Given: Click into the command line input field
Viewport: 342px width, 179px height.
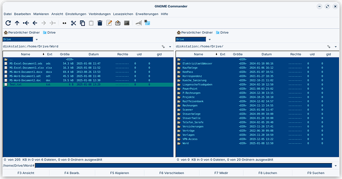Looking at the screenshot, I should tap(183, 166).
